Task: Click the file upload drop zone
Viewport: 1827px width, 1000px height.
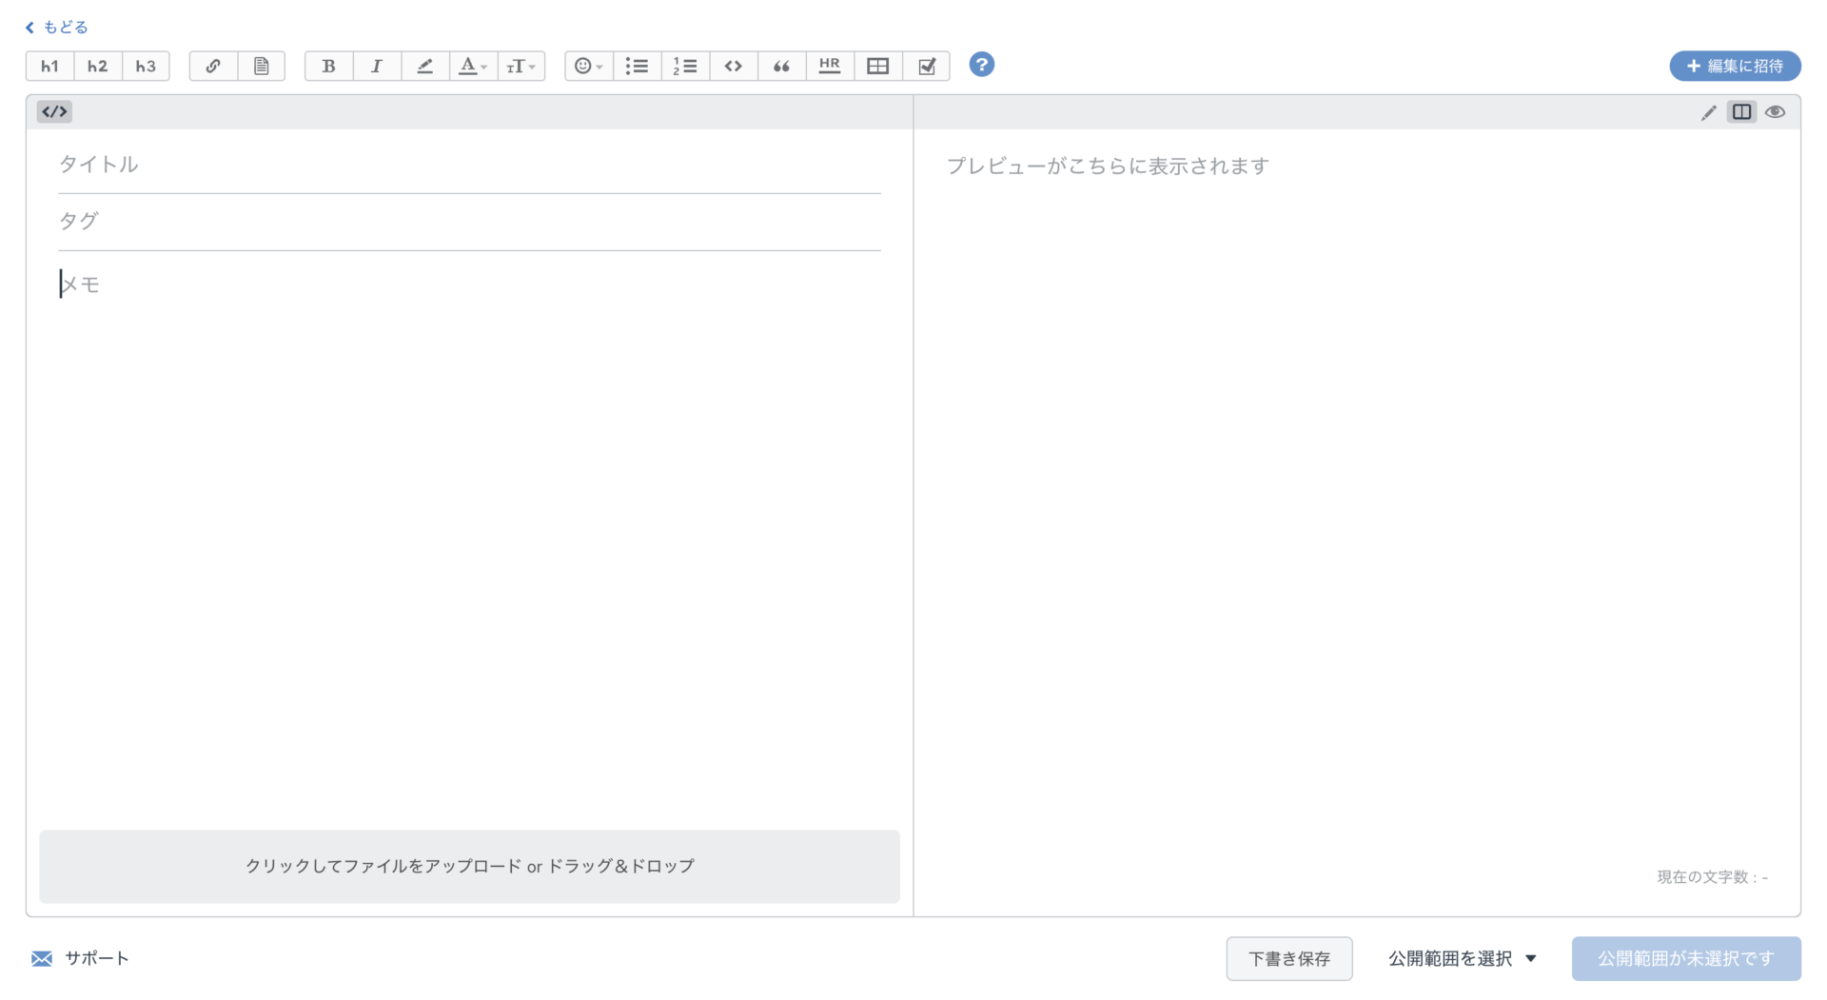Action: (x=469, y=866)
